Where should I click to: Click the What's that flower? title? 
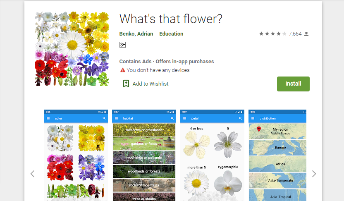(x=171, y=19)
